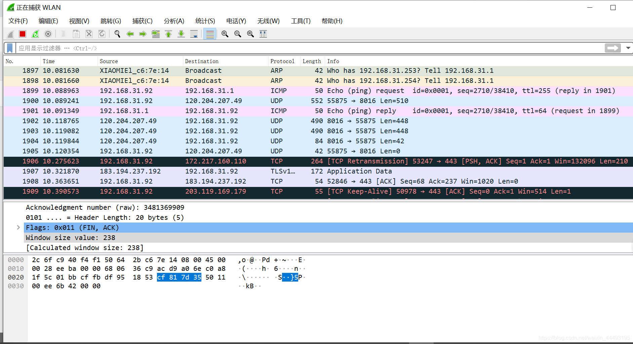Sort by Length column header

pos(313,61)
